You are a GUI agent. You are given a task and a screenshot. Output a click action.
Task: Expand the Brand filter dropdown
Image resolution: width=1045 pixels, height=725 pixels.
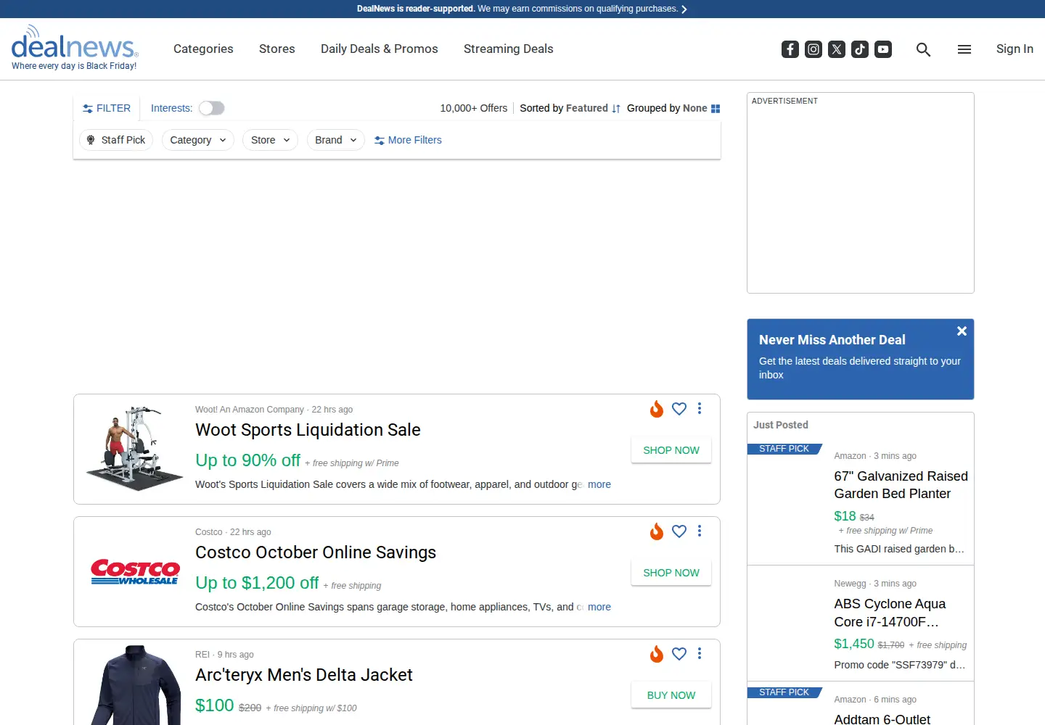[x=335, y=140]
